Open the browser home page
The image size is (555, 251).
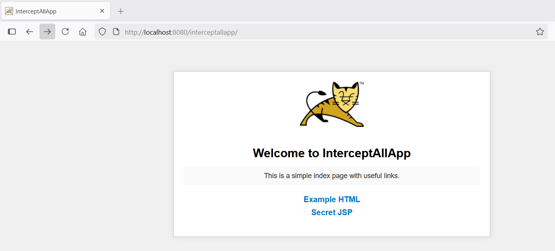(x=83, y=32)
